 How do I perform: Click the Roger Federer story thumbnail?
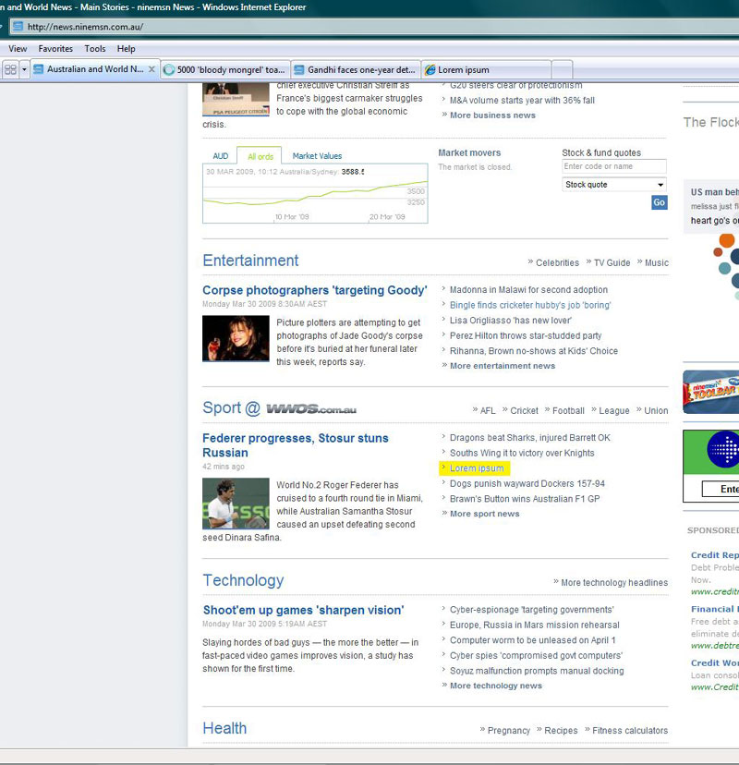[236, 504]
